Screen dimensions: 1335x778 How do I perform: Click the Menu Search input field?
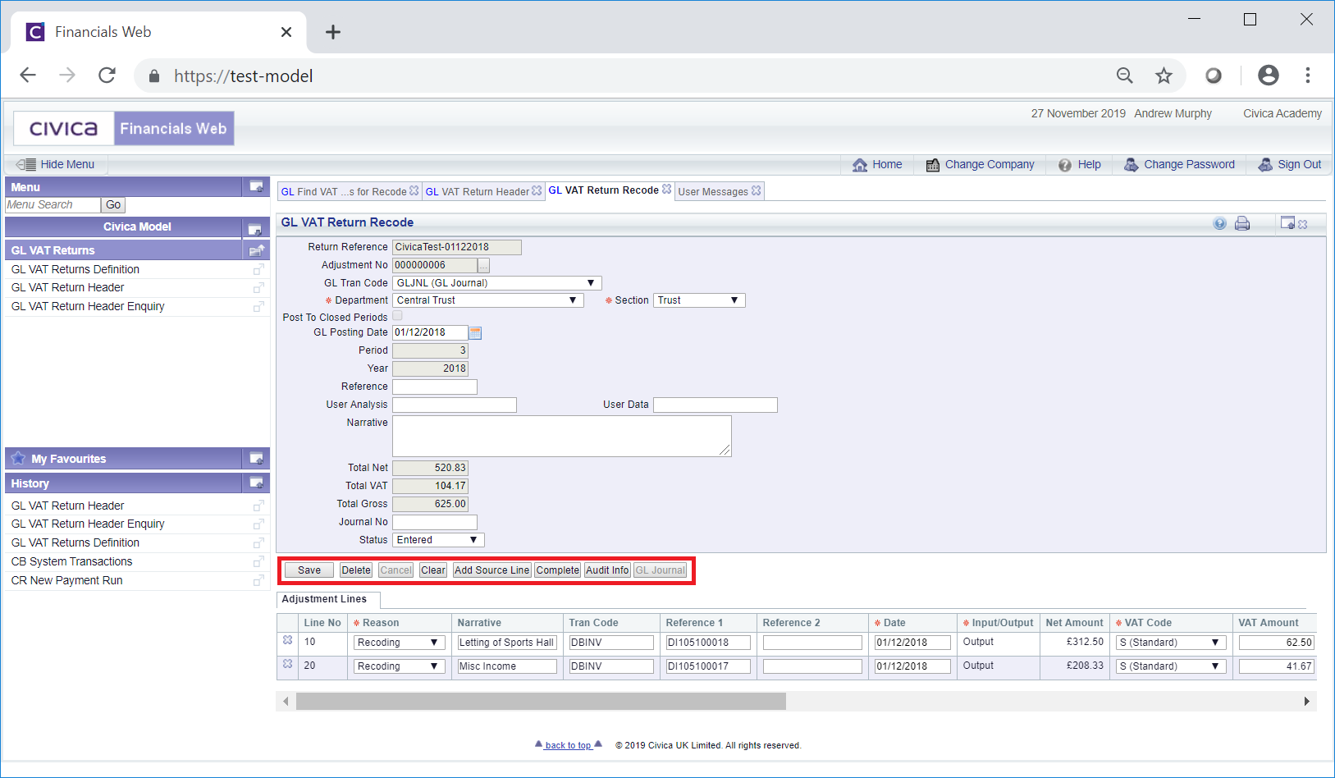(53, 205)
